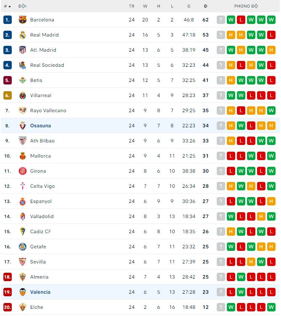The image size is (281, 316).
Task: Sort table by the Đ points column
Action: pyautogui.click(x=205, y=6)
